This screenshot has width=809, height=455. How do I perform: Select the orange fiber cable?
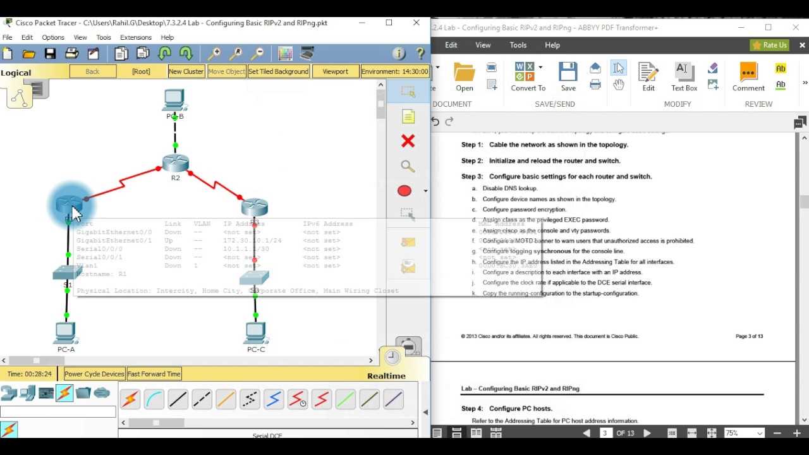(226, 399)
